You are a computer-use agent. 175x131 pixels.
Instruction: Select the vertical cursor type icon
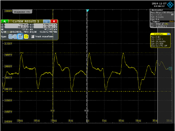15,37
